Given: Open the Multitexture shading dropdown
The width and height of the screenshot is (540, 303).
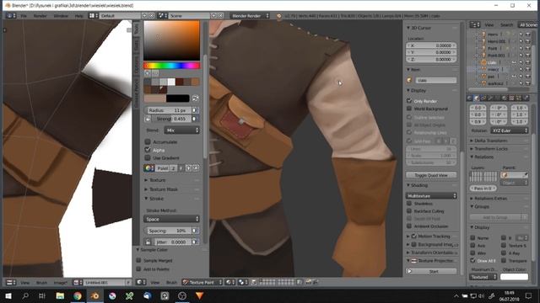Looking at the screenshot, I should pos(431,195).
